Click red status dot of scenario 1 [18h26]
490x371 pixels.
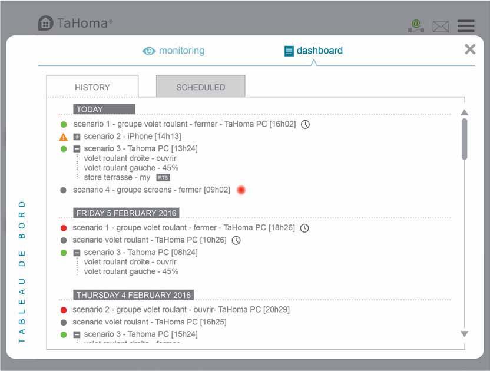tap(64, 228)
